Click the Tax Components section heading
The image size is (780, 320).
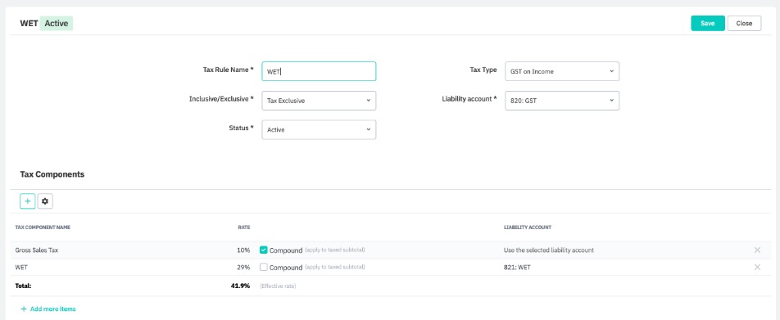(x=52, y=174)
